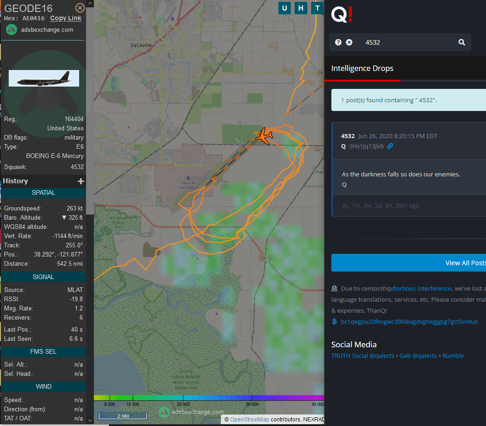Select the Intelligence Drops tab
The image size is (486, 426).
(362, 68)
